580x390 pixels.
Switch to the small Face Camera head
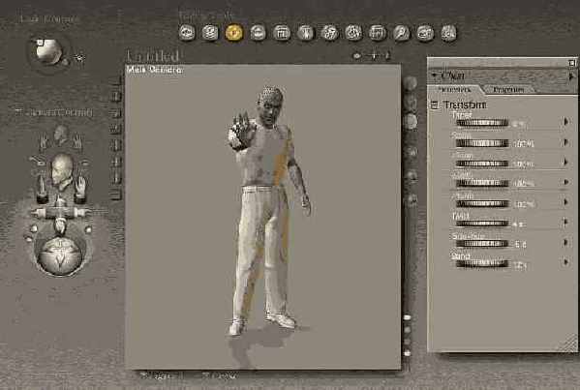(x=61, y=135)
